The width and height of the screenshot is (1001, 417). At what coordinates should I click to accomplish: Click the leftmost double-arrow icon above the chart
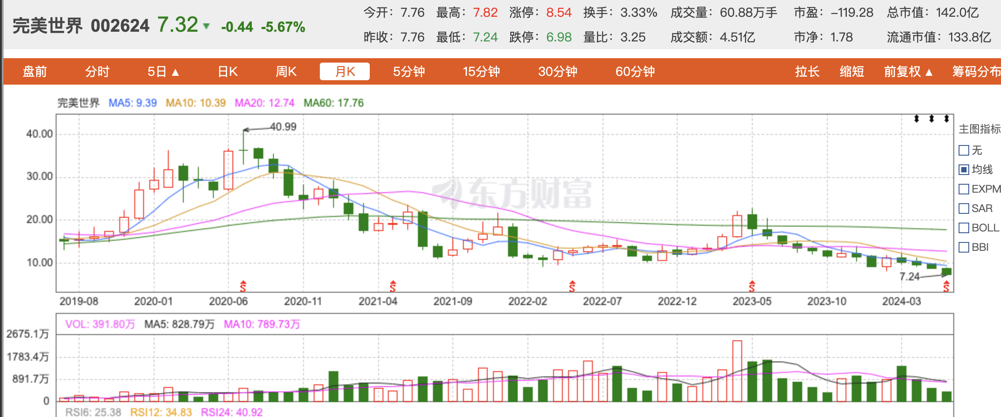pyautogui.click(x=917, y=119)
